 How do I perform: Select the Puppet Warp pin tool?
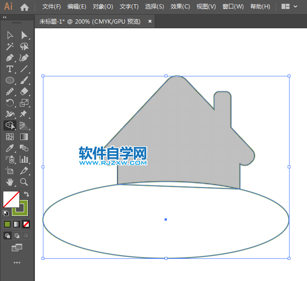coord(24,114)
